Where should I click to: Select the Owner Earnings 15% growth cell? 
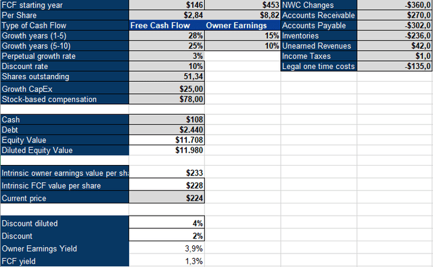242,36
